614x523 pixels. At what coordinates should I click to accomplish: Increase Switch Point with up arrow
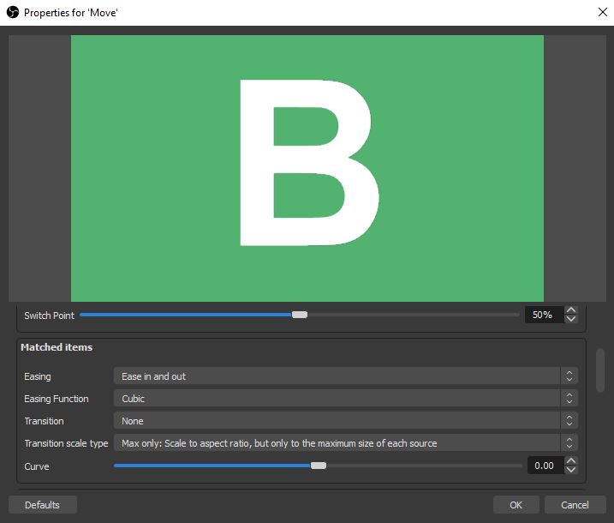571,310
